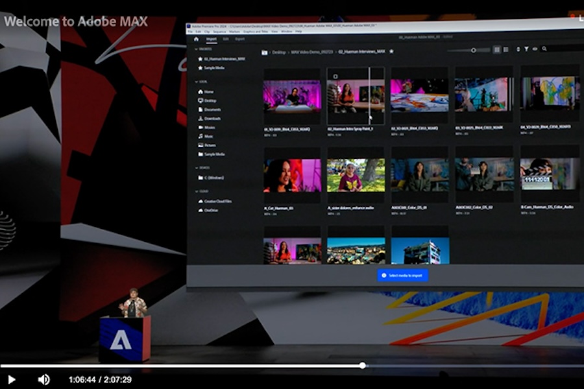Image resolution: width=584 pixels, height=389 pixels.
Task: Toggle favorite star beside breadcrumb path
Action: (391, 51)
